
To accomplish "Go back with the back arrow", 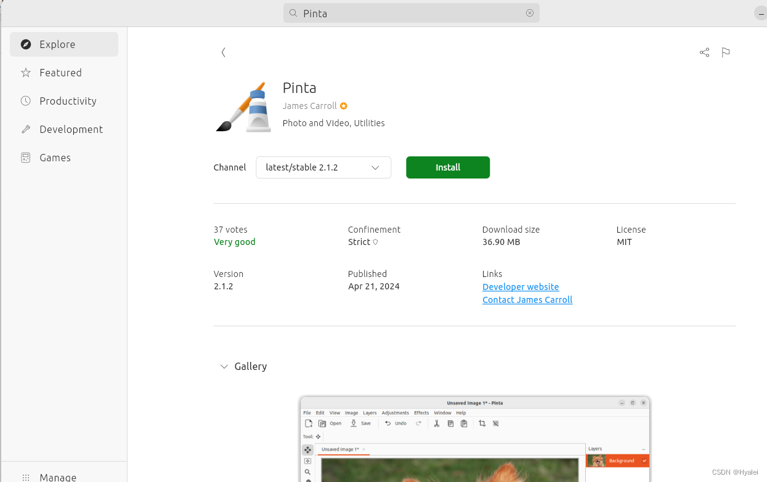I will click(223, 52).
